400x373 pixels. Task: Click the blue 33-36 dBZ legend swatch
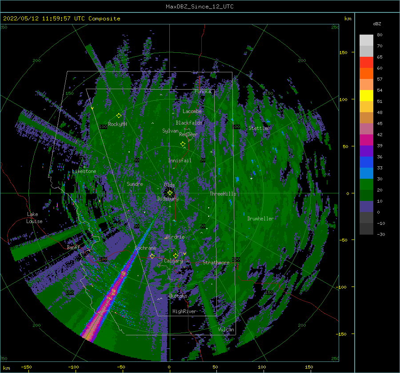366,162
